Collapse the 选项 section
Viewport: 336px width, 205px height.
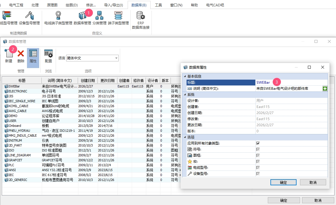185,137
